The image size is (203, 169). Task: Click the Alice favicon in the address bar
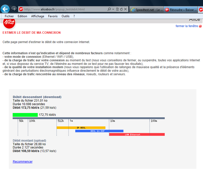[x=21, y=9]
